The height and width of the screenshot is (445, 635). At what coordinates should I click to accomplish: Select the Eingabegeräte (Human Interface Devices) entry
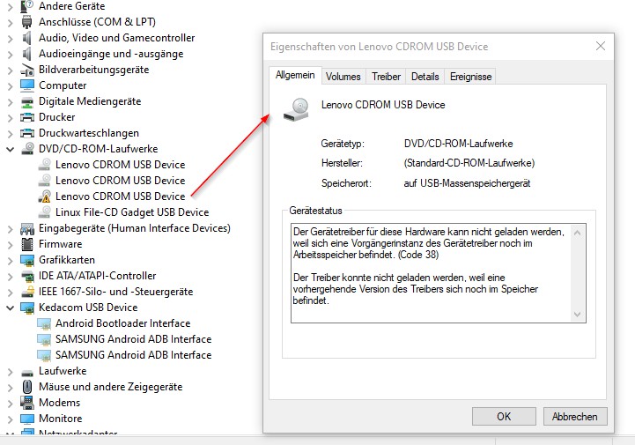click(x=135, y=228)
